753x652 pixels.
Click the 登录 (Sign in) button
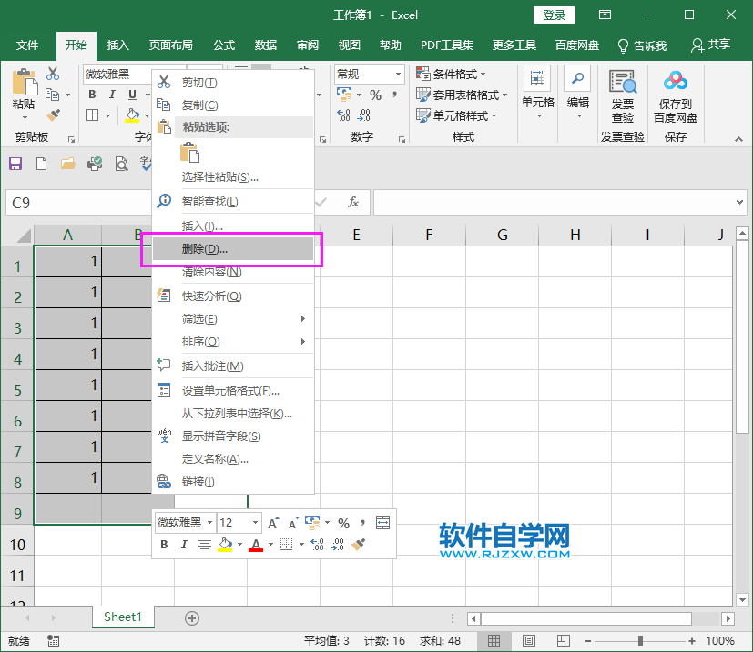[x=555, y=15]
